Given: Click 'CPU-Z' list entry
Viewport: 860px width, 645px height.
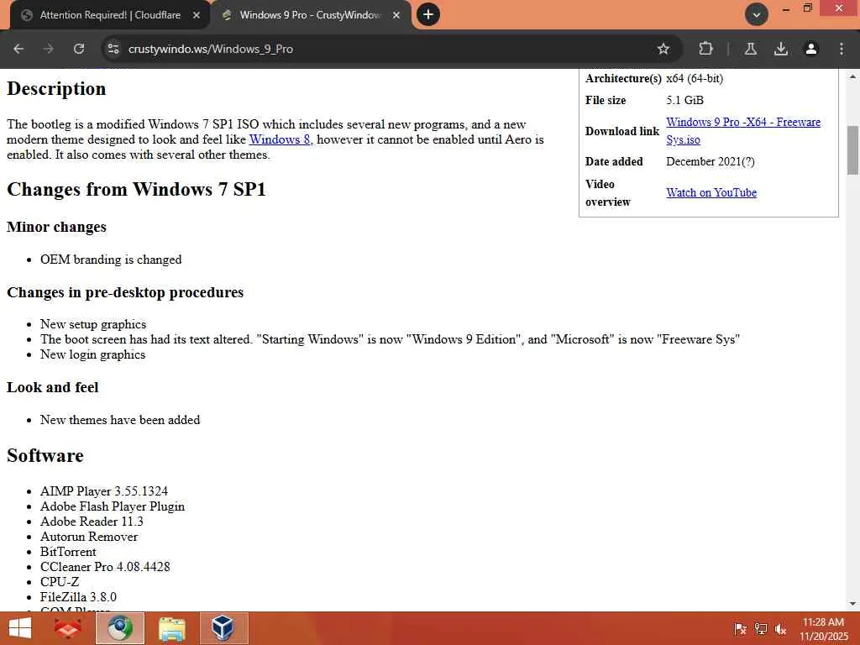Looking at the screenshot, I should coord(60,582).
